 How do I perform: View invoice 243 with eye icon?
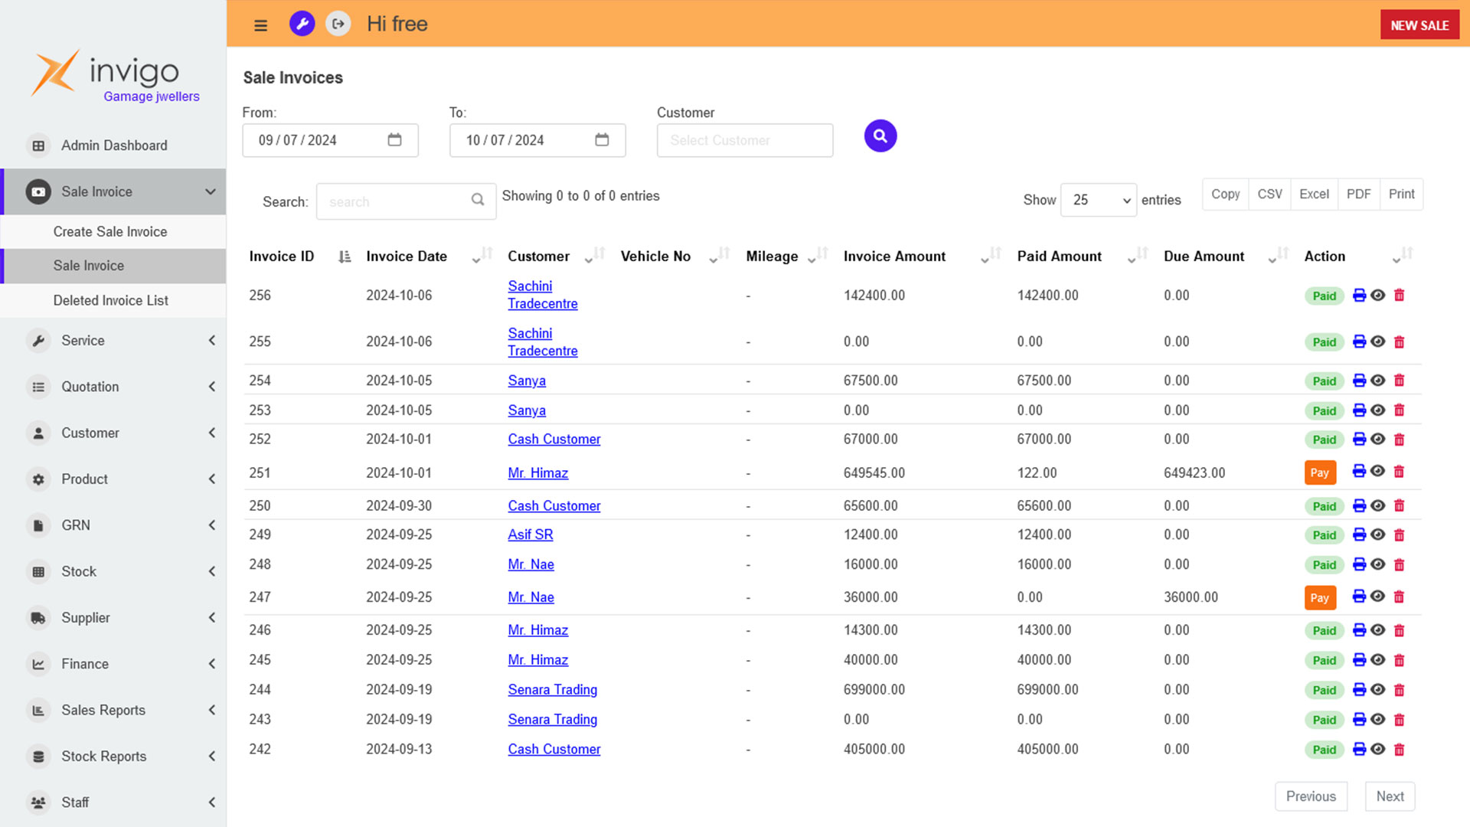pos(1377,720)
